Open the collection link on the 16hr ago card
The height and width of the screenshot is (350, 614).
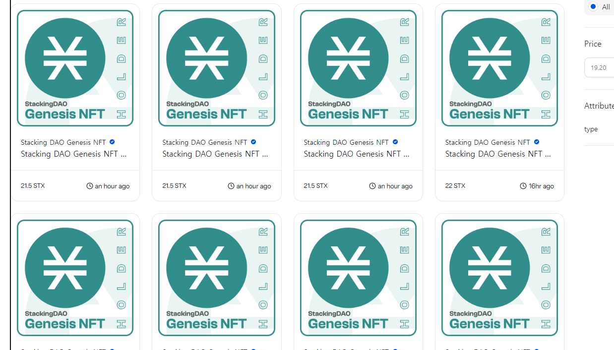click(x=488, y=142)
